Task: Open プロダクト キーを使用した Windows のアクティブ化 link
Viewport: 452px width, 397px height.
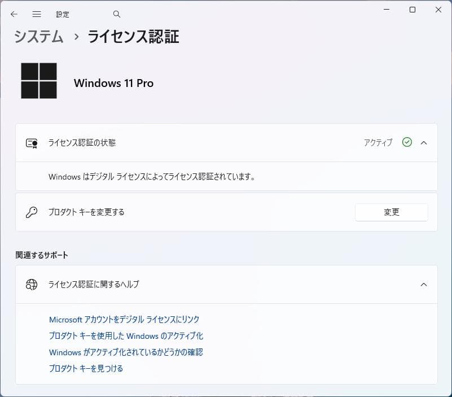Action: click(126, 336)
